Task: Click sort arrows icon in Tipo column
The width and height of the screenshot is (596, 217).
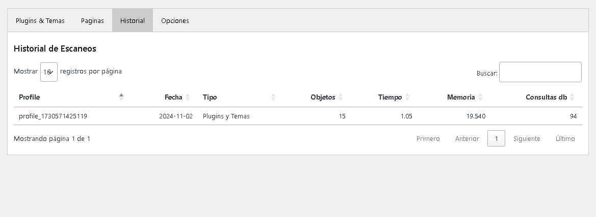Action: pos(273,97)
